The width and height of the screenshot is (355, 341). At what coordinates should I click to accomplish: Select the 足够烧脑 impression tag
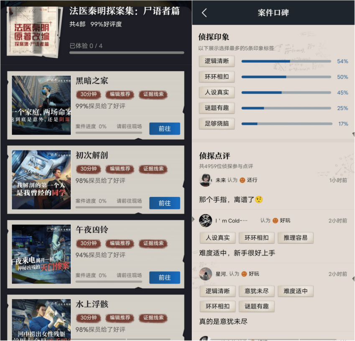(x=217, y=124)
